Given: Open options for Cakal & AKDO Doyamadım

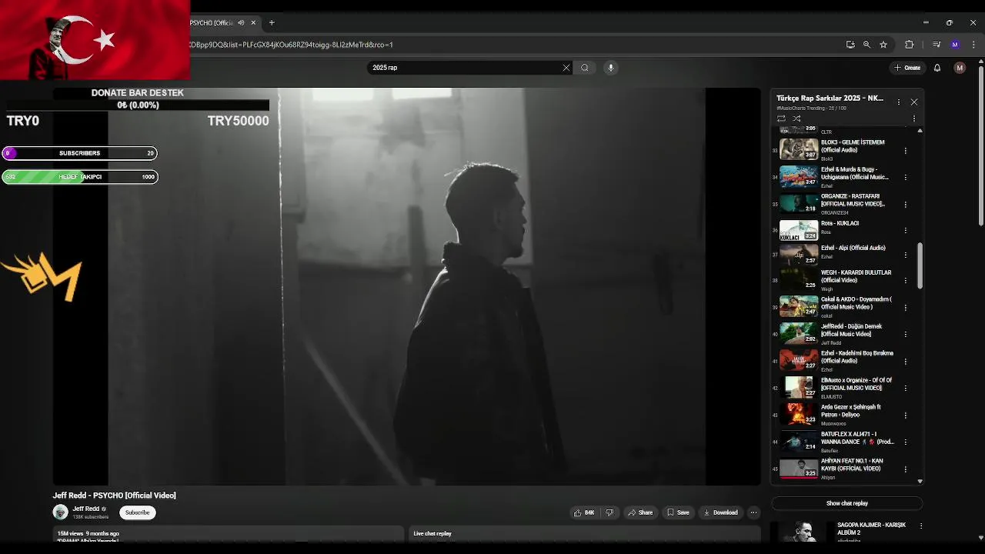Looking at the screenshot, I should coord(905,308).
